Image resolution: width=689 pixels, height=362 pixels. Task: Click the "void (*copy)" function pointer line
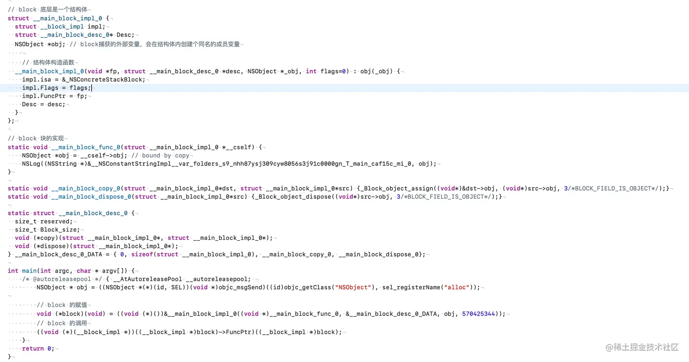pos(144,238)
